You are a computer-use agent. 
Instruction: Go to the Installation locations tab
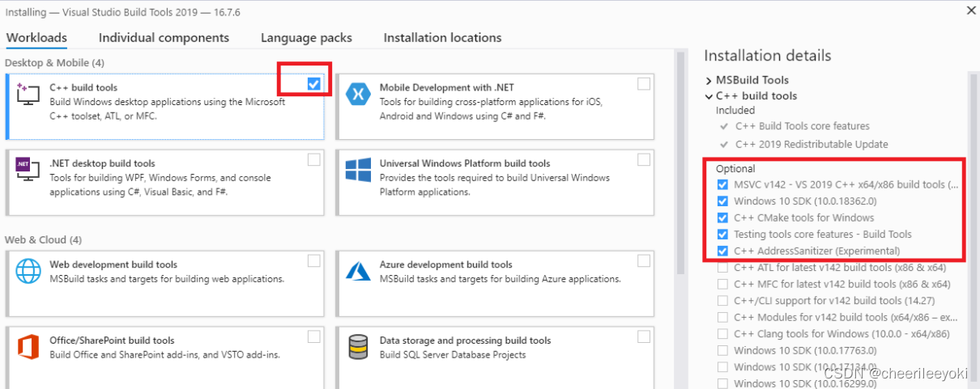442,37
